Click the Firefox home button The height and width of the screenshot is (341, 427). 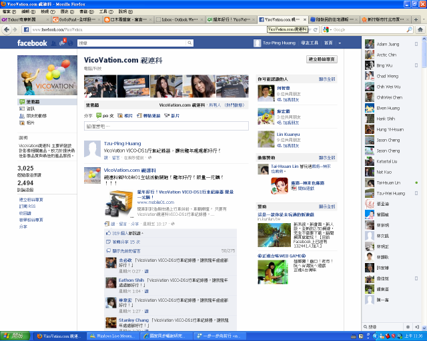pos(420,29)
